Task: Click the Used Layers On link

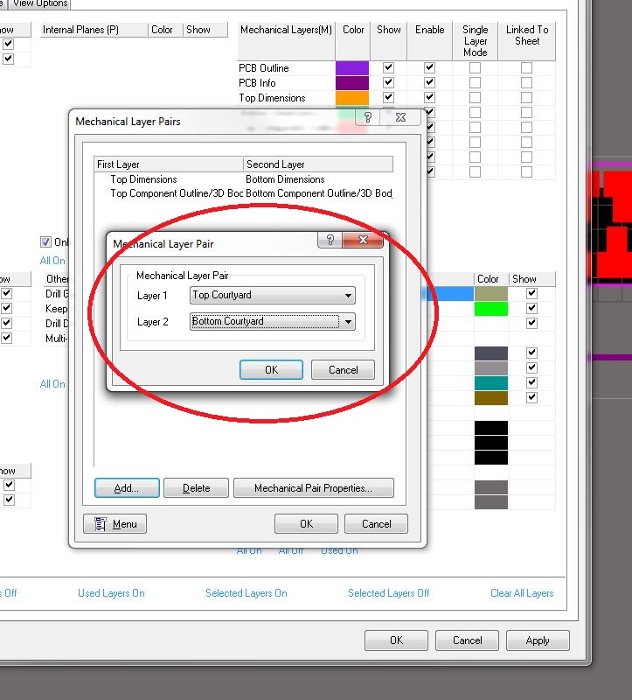Action: point(111,593)
